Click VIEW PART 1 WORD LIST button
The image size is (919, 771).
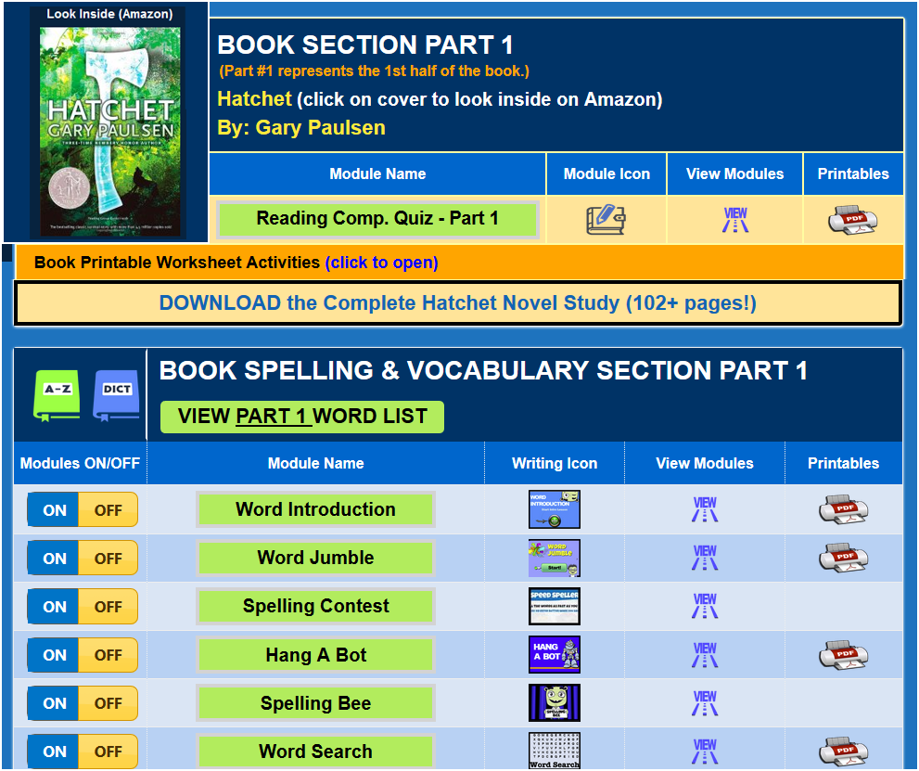coord(302,417)
